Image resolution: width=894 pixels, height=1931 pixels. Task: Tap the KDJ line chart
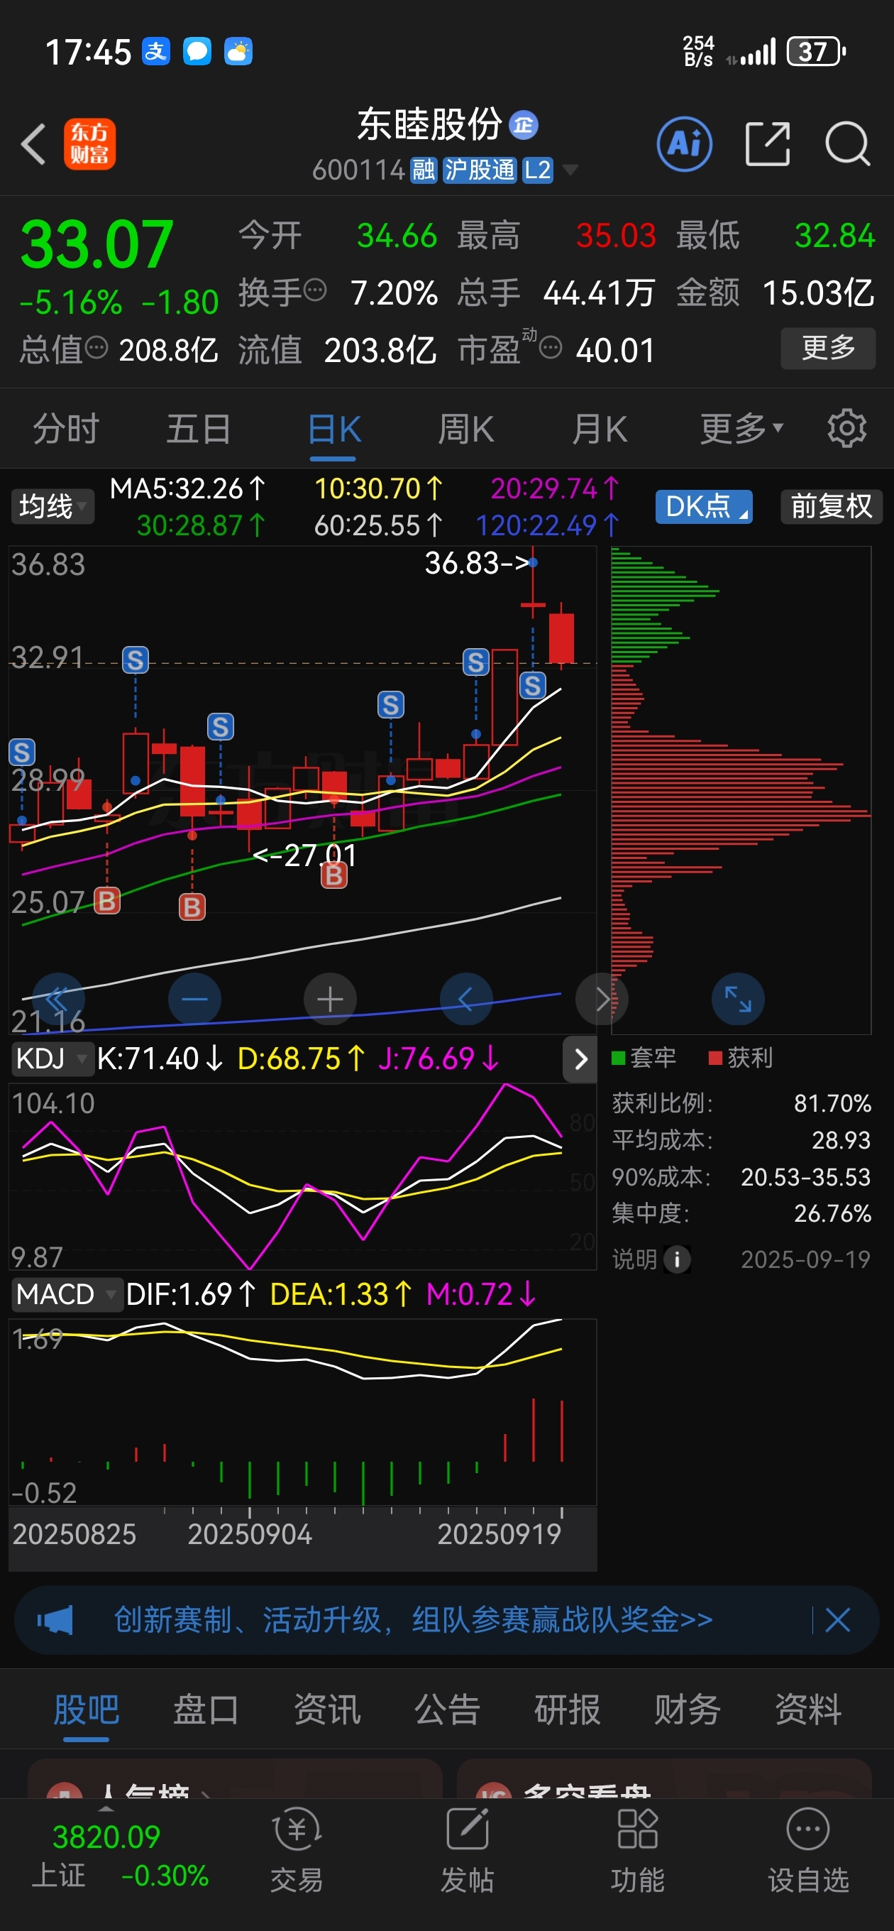[302, 1176]
